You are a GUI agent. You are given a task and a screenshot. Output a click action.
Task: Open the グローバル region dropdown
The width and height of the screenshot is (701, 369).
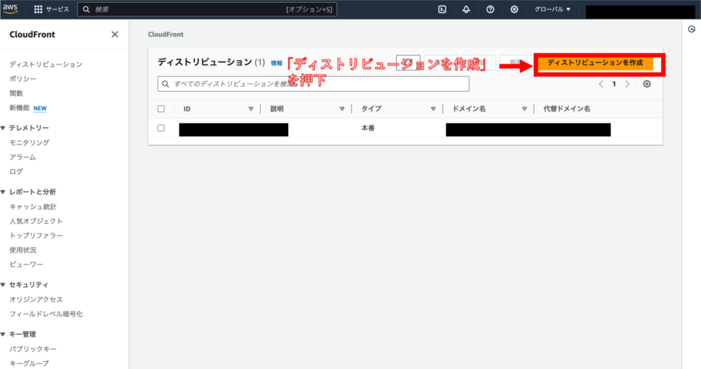click(x=552, y=10)
